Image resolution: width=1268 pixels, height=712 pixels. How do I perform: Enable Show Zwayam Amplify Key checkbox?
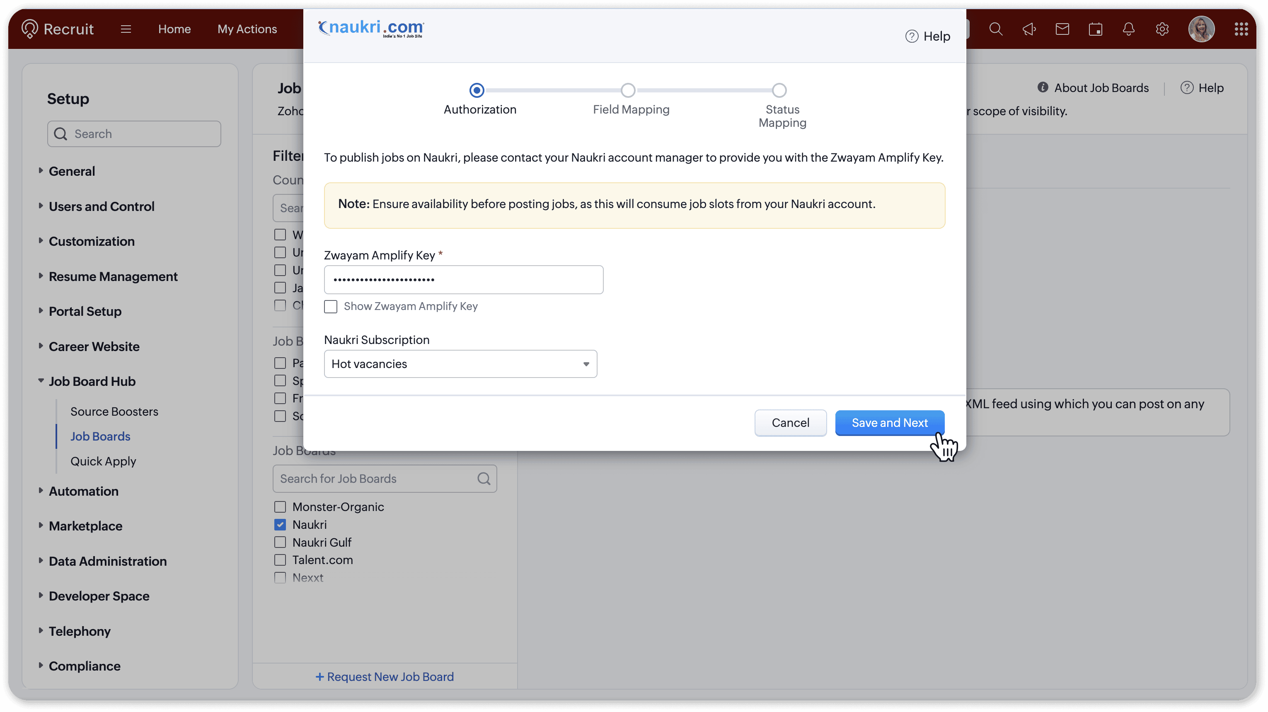click(330, 306)
